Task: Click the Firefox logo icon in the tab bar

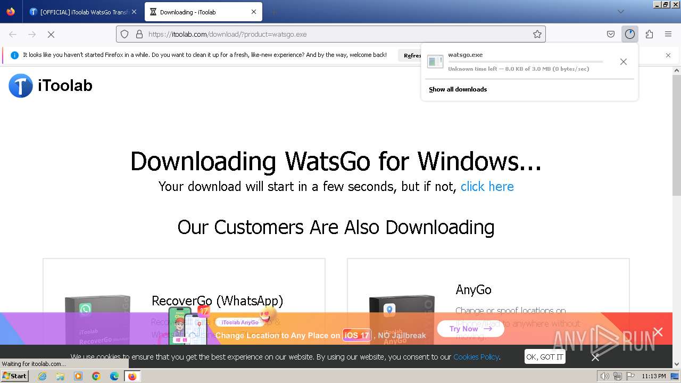Action: tap(11, 12)
